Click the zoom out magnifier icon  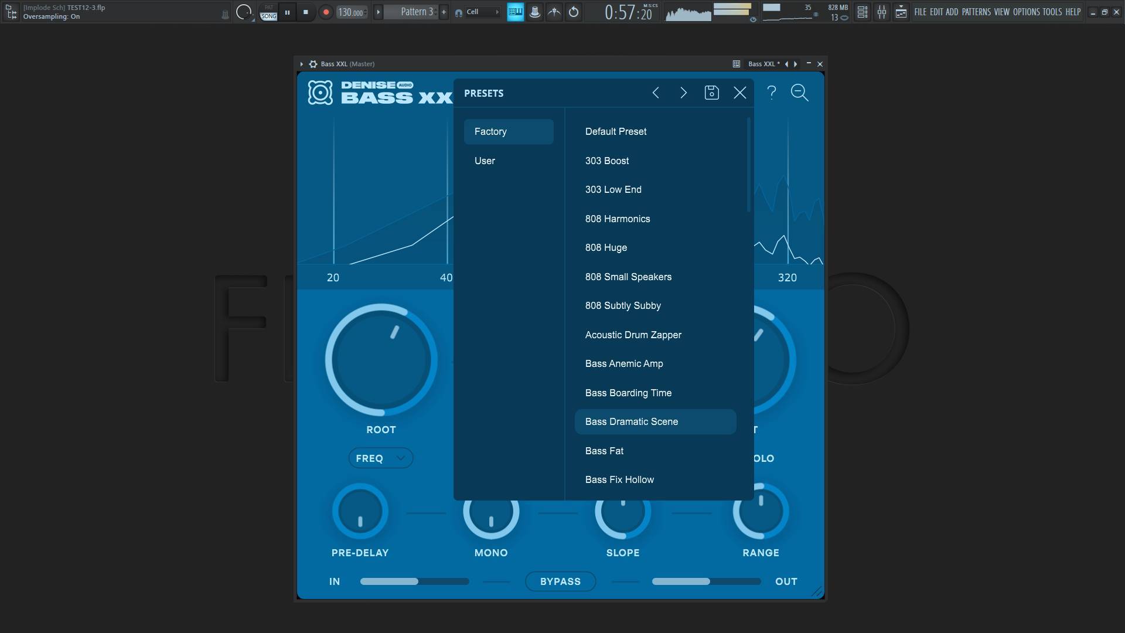click(800, 93)
